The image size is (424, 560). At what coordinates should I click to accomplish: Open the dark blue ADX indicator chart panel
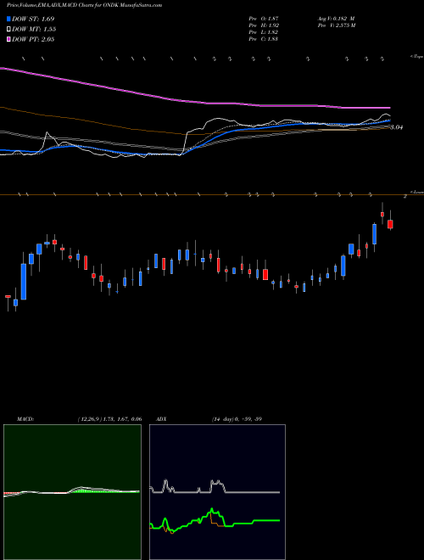[x=217, y=492]
